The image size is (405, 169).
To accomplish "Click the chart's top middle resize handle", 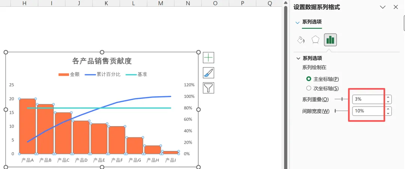I will (x=102, y=52).
